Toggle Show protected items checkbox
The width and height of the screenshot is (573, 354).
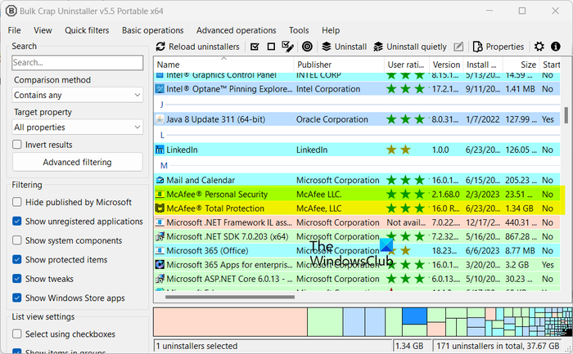click(17, 259)
